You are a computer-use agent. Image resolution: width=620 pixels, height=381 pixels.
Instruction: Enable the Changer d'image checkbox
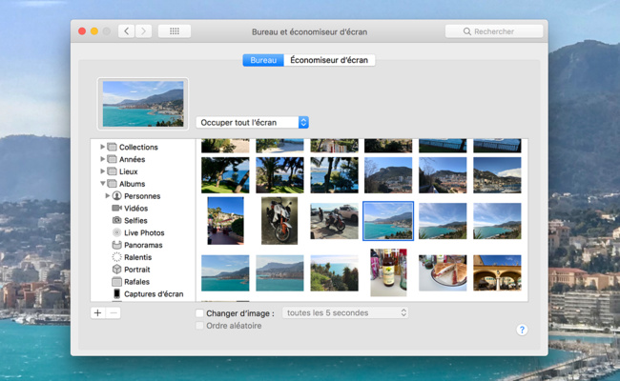point(199,313)
